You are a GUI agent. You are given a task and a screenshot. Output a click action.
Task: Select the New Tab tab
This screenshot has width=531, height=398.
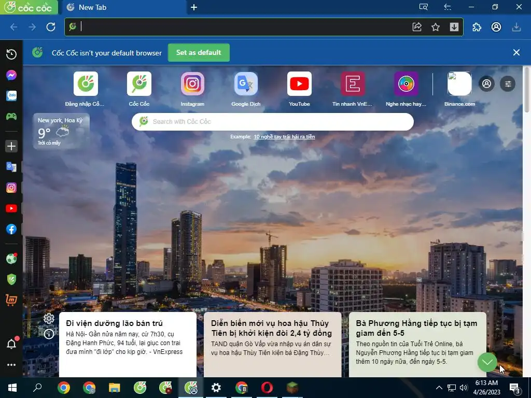[123, 7]
